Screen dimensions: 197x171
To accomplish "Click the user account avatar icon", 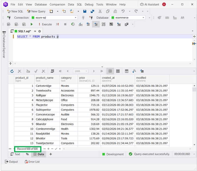I will (x=164, y=4).
